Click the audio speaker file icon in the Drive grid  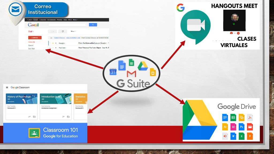[x=225, y=136]
